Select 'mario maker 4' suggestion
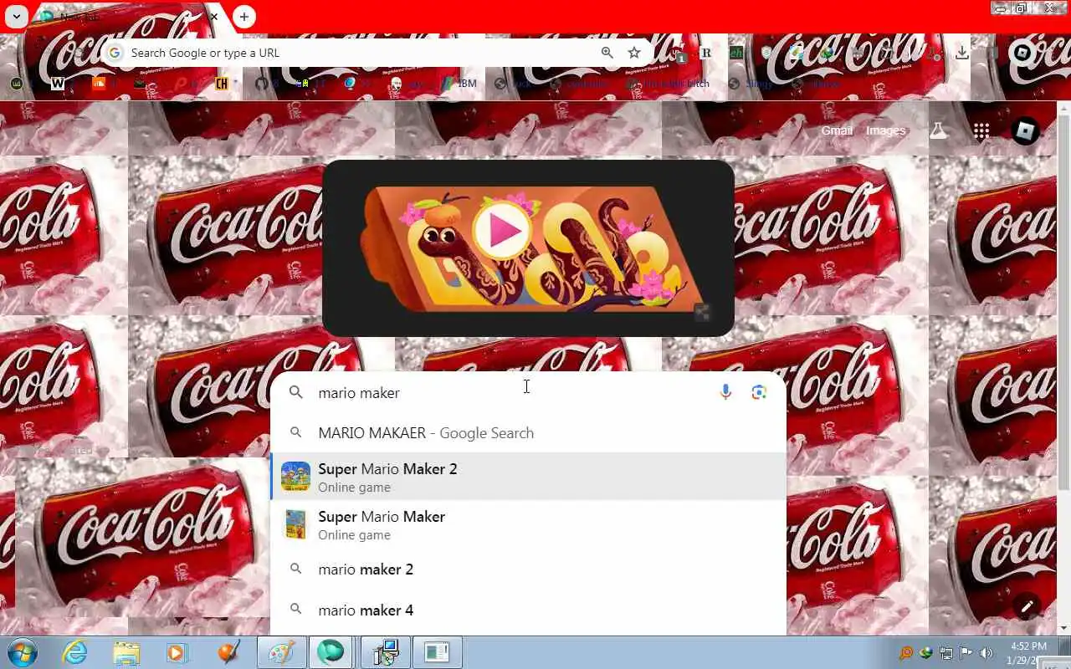Image resolution: width=1071 pixels, height=669 pixels. 528,610
